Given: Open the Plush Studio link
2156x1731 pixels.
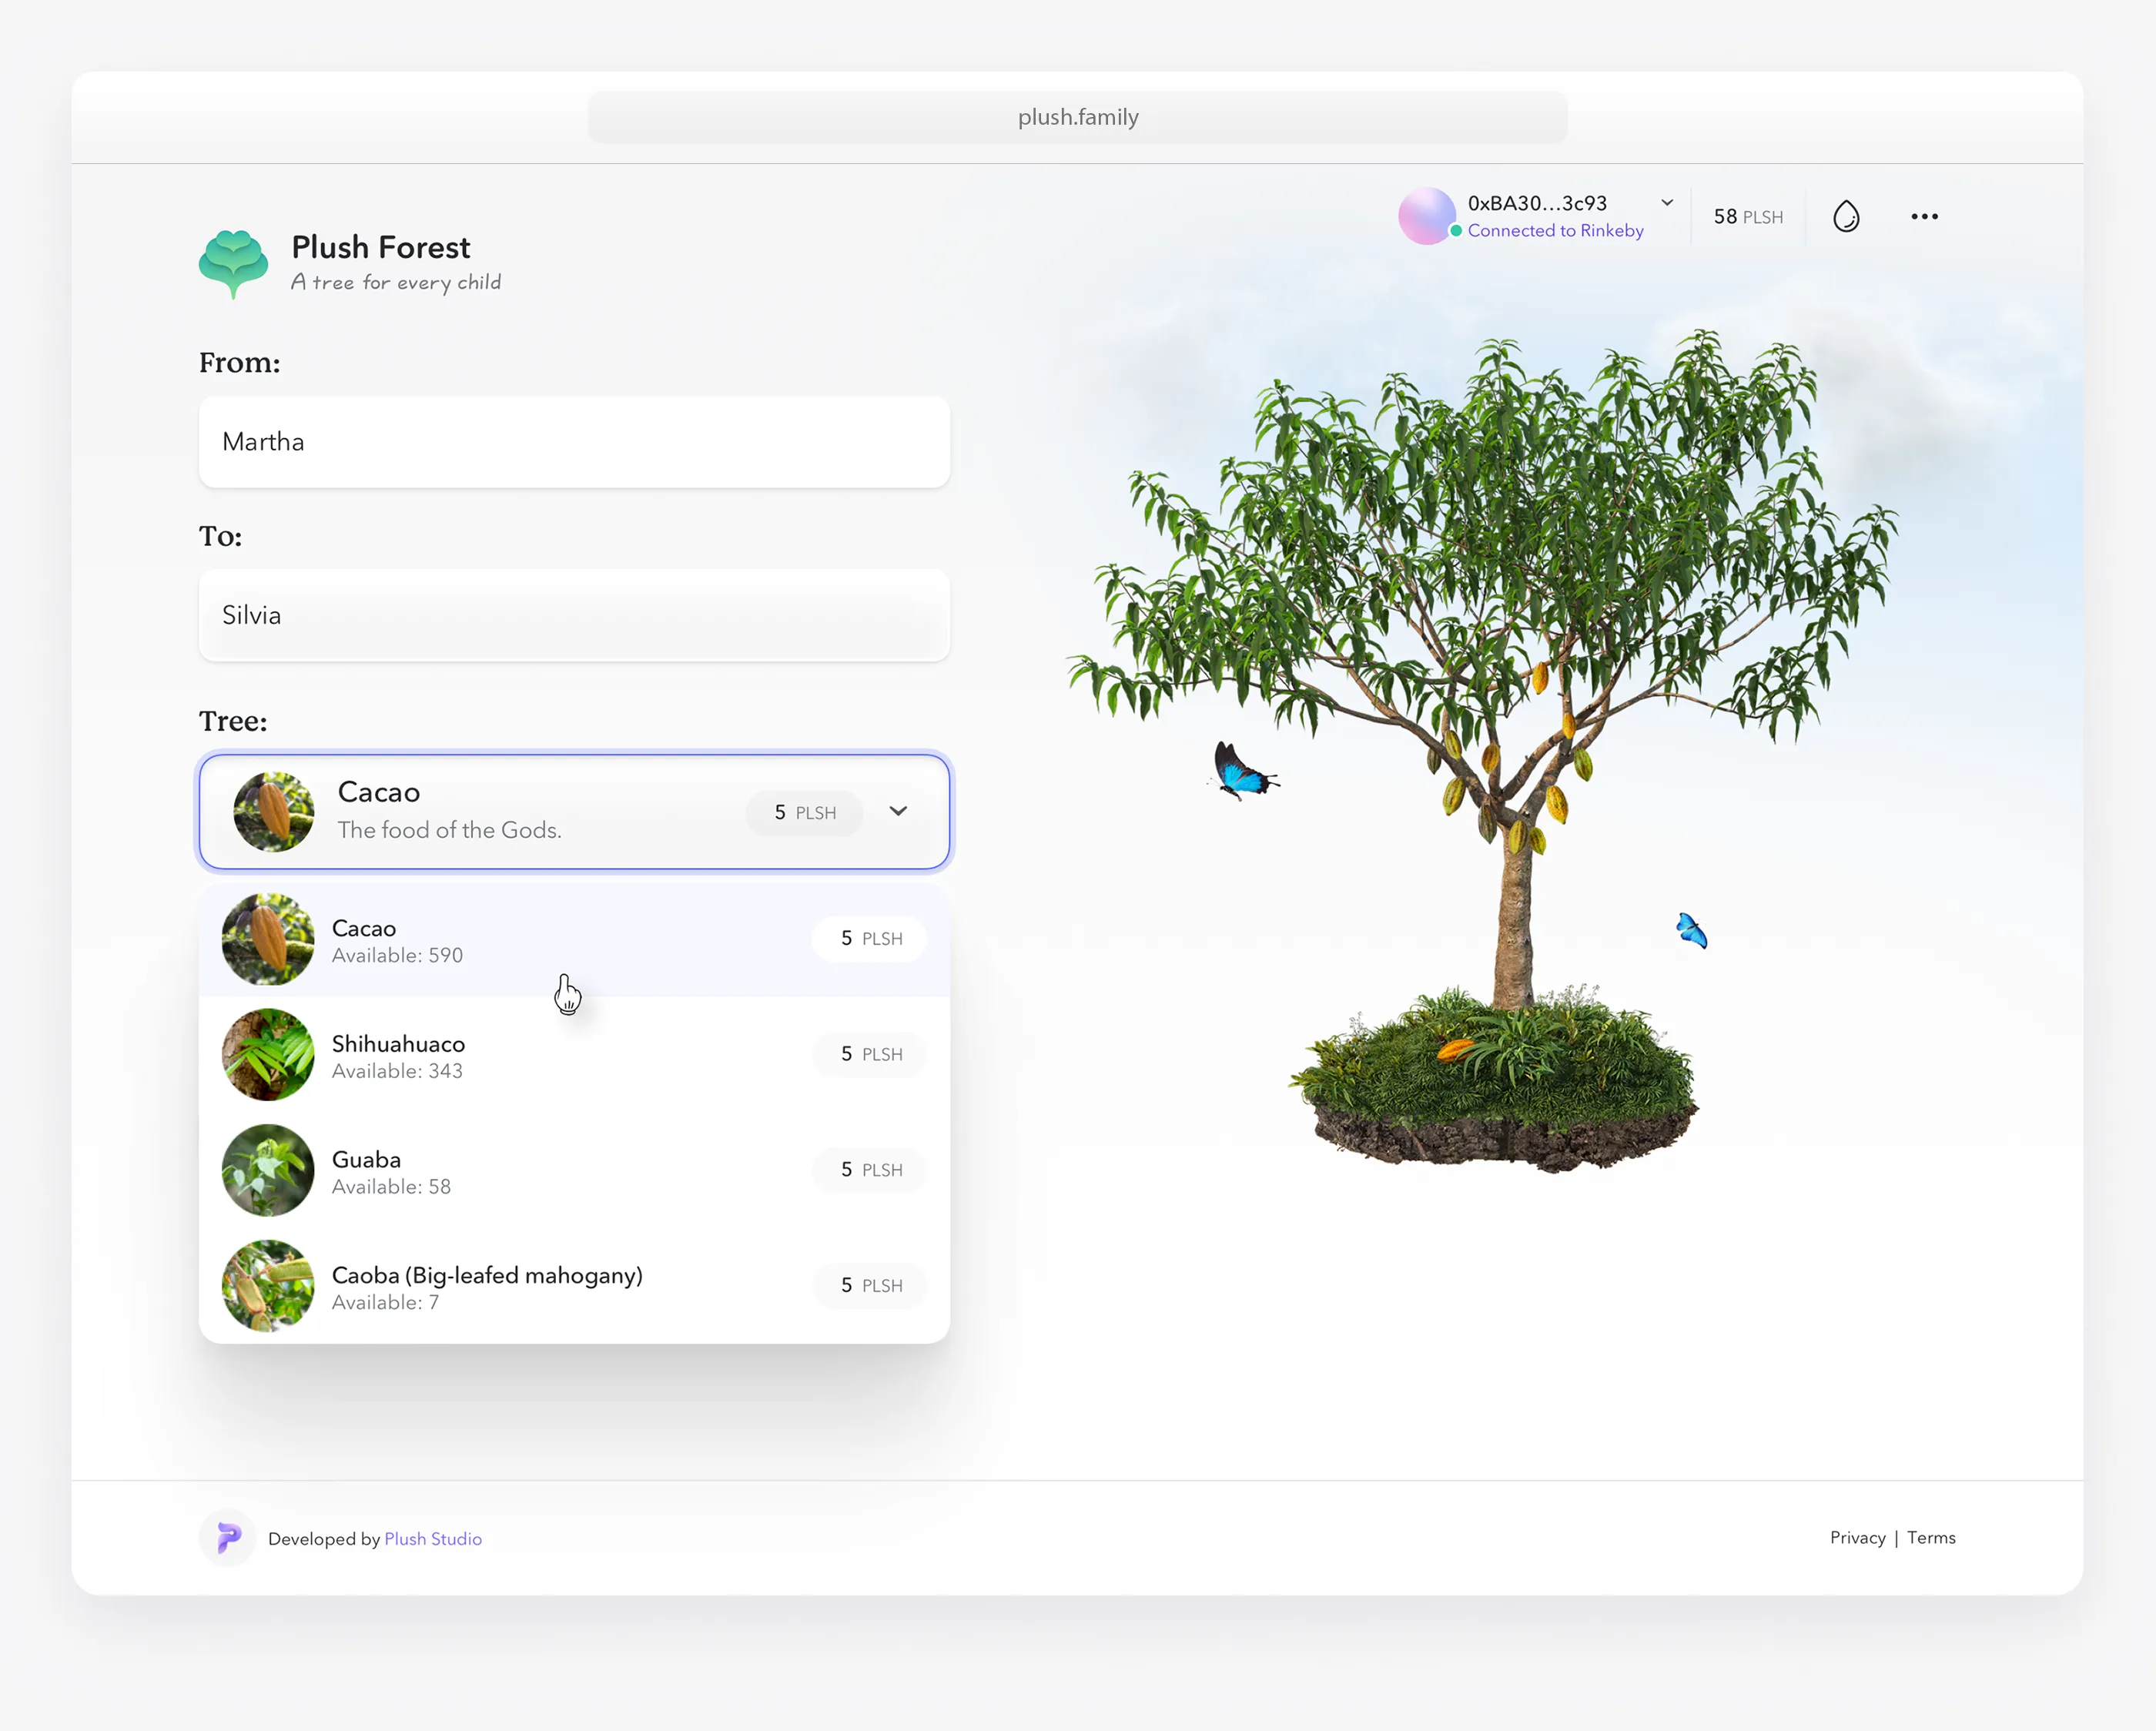Looking at the screenshot, I should point(433,1539).
